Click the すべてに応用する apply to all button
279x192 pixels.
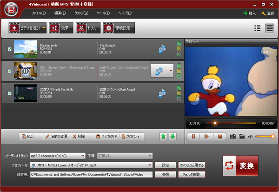pyautogui.click(x=192, y=165)
